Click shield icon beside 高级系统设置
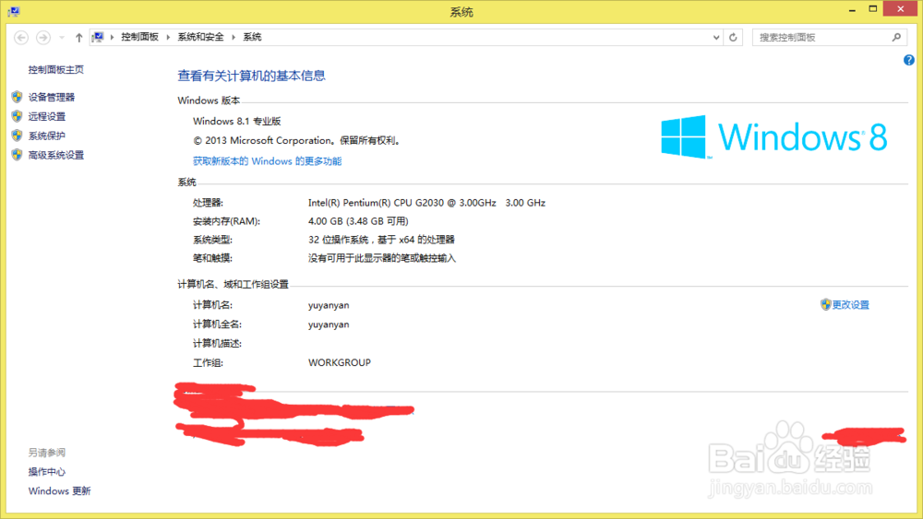Screen dimensions: 923x519 tap(17, 155)
